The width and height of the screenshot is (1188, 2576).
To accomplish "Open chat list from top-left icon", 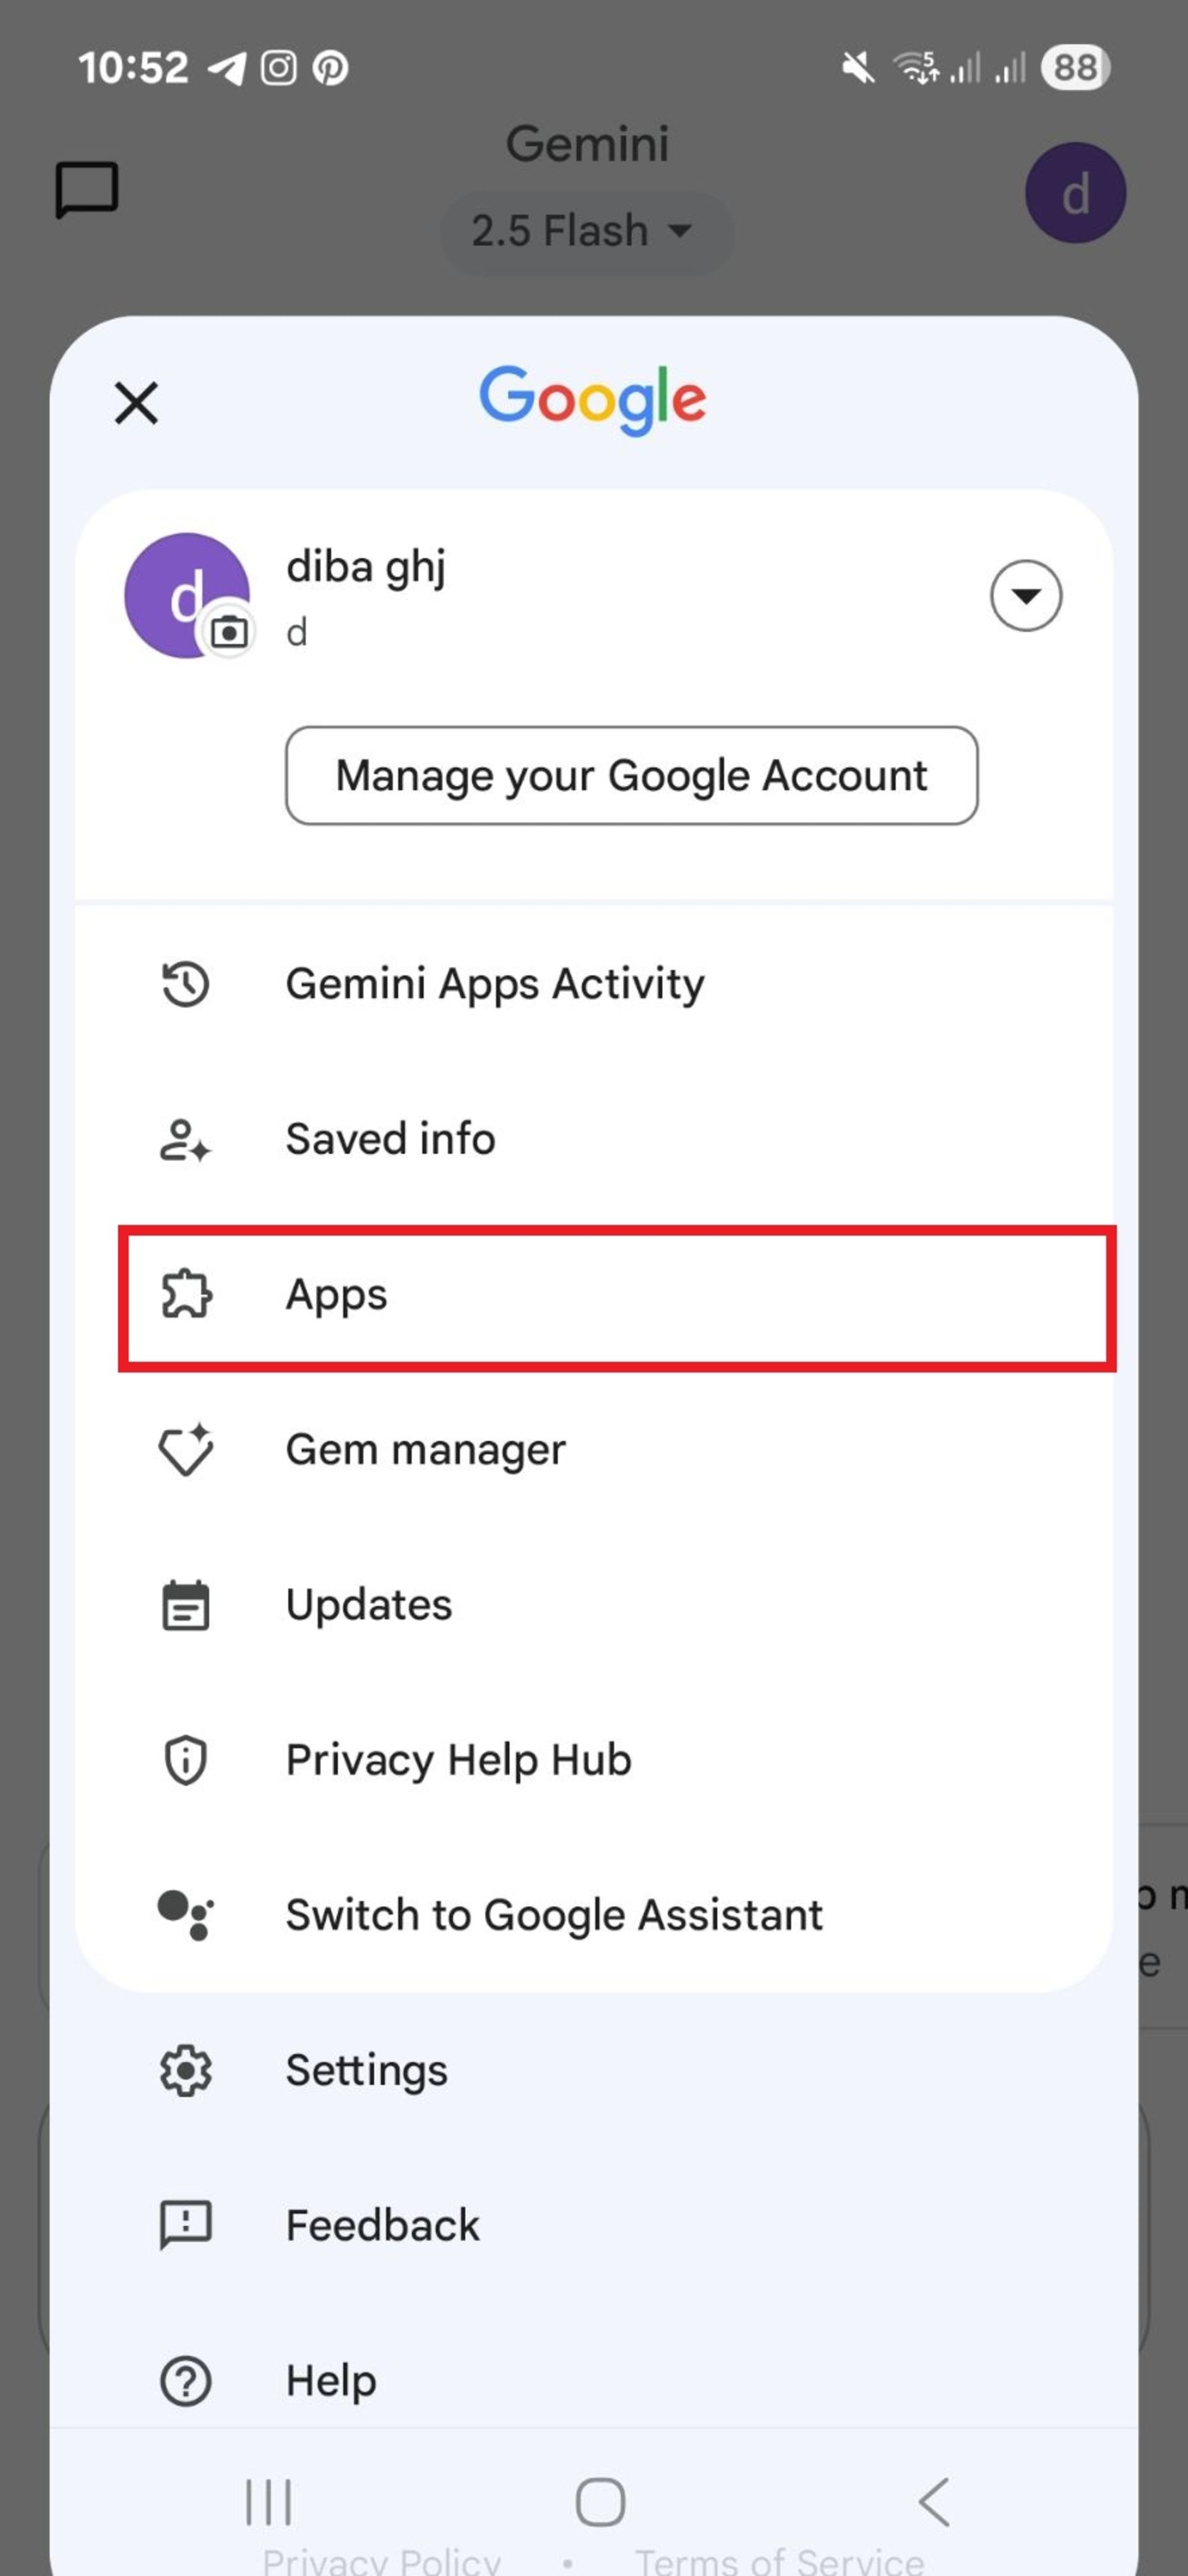I will [87, 190].
